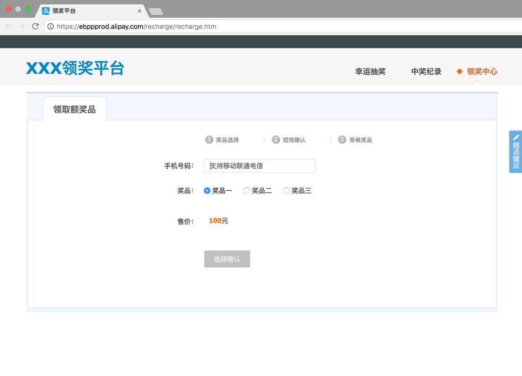Screen dimensions: 522x376
Task: Click the browser back arrow
Action: coord(9,26)
